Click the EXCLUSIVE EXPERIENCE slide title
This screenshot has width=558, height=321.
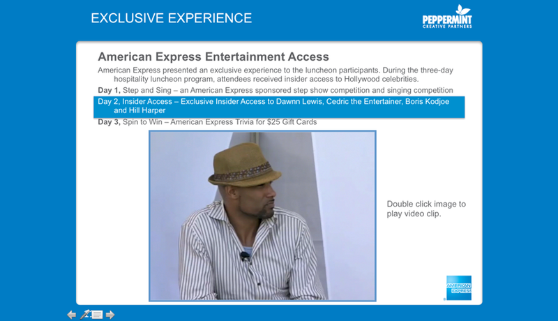[171, 18]
